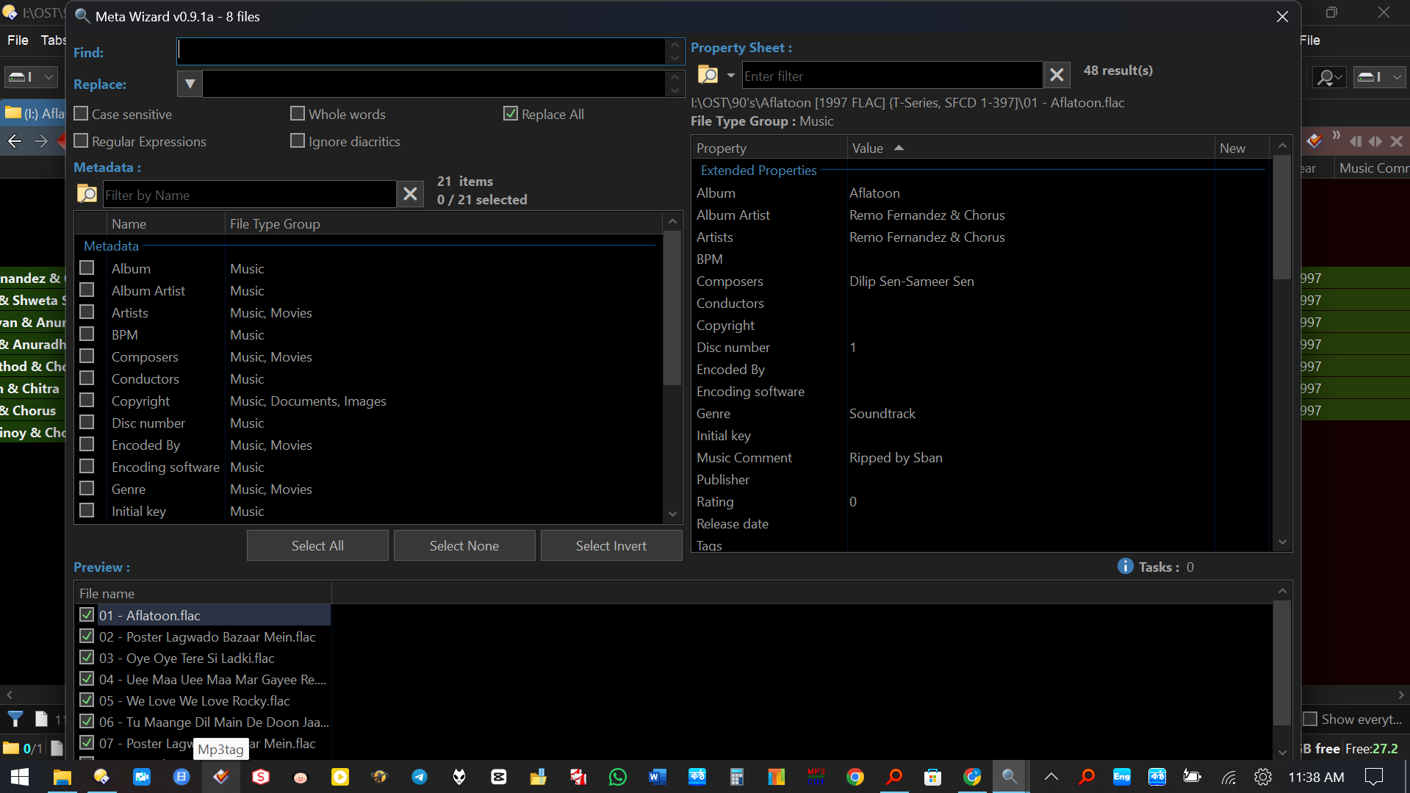Open the Property Sheet filter icon dropdown arrow
The width and height of the screenshot is (1410, 793).
pos(730,75)
